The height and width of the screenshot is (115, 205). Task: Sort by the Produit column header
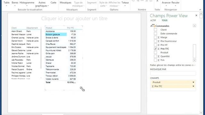pos(49,28)
